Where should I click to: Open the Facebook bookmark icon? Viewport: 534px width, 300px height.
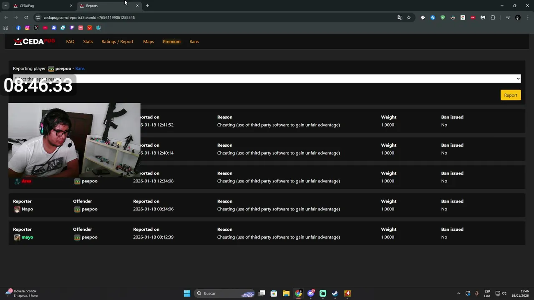pos(18,28)
